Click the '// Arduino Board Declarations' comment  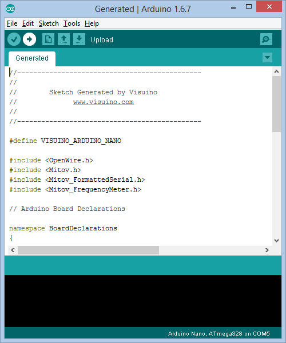point(67,209)
